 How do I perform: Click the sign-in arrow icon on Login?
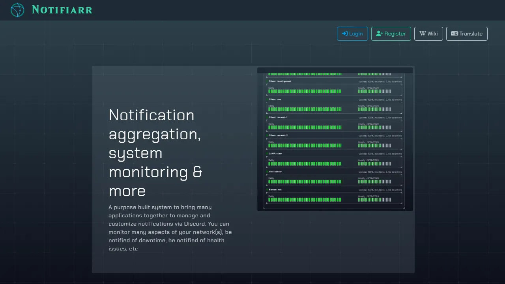point(344,34)
